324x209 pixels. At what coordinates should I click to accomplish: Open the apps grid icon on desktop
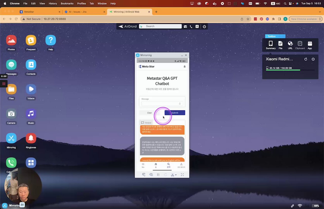[31, 163]
